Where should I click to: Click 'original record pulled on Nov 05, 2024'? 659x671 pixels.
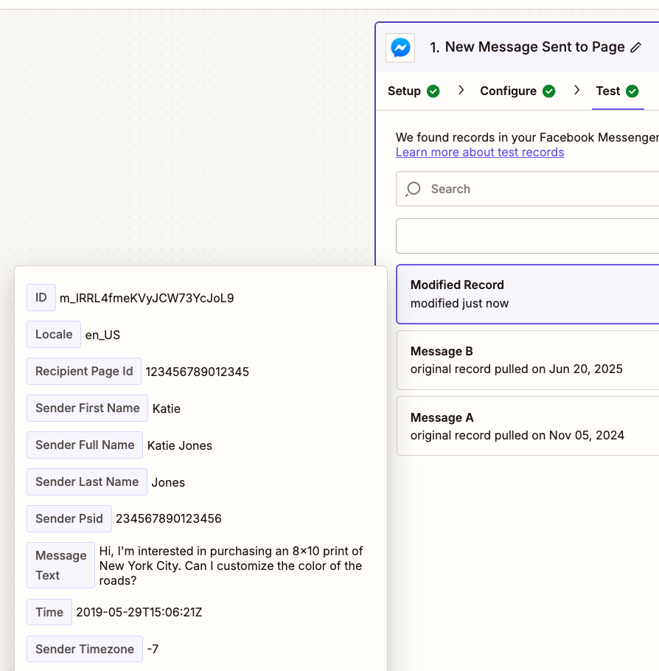pos(517,435)
